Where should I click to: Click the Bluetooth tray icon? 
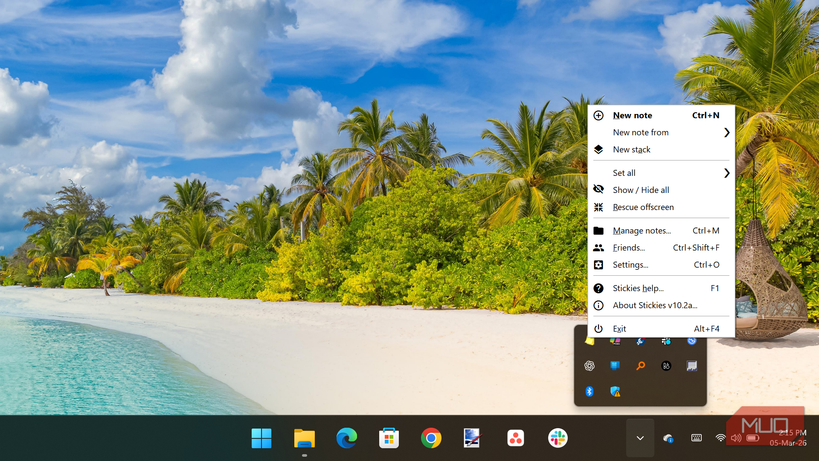590,391
